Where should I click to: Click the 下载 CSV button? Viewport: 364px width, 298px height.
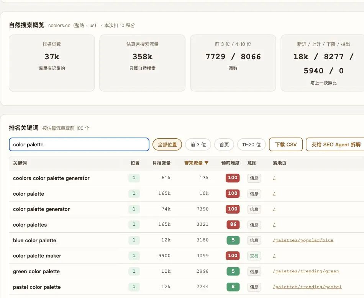[x=286, y=144]
